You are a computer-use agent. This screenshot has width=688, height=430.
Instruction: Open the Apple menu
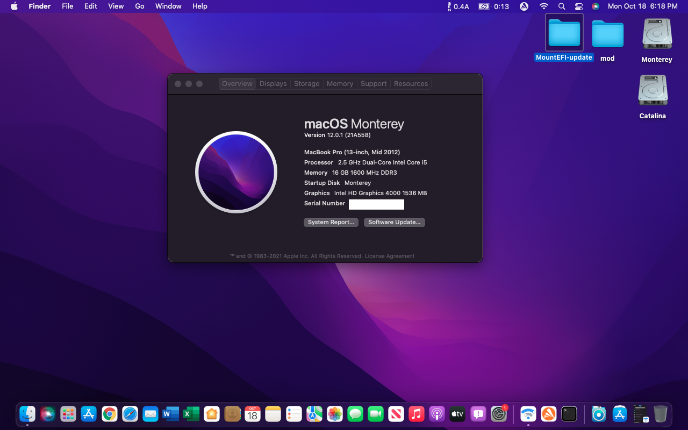point(14,6)
